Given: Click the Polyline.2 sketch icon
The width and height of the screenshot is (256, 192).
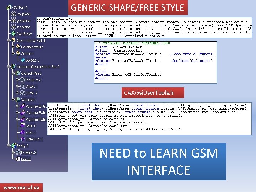Looking at the screenshot, I should (22, 80).
